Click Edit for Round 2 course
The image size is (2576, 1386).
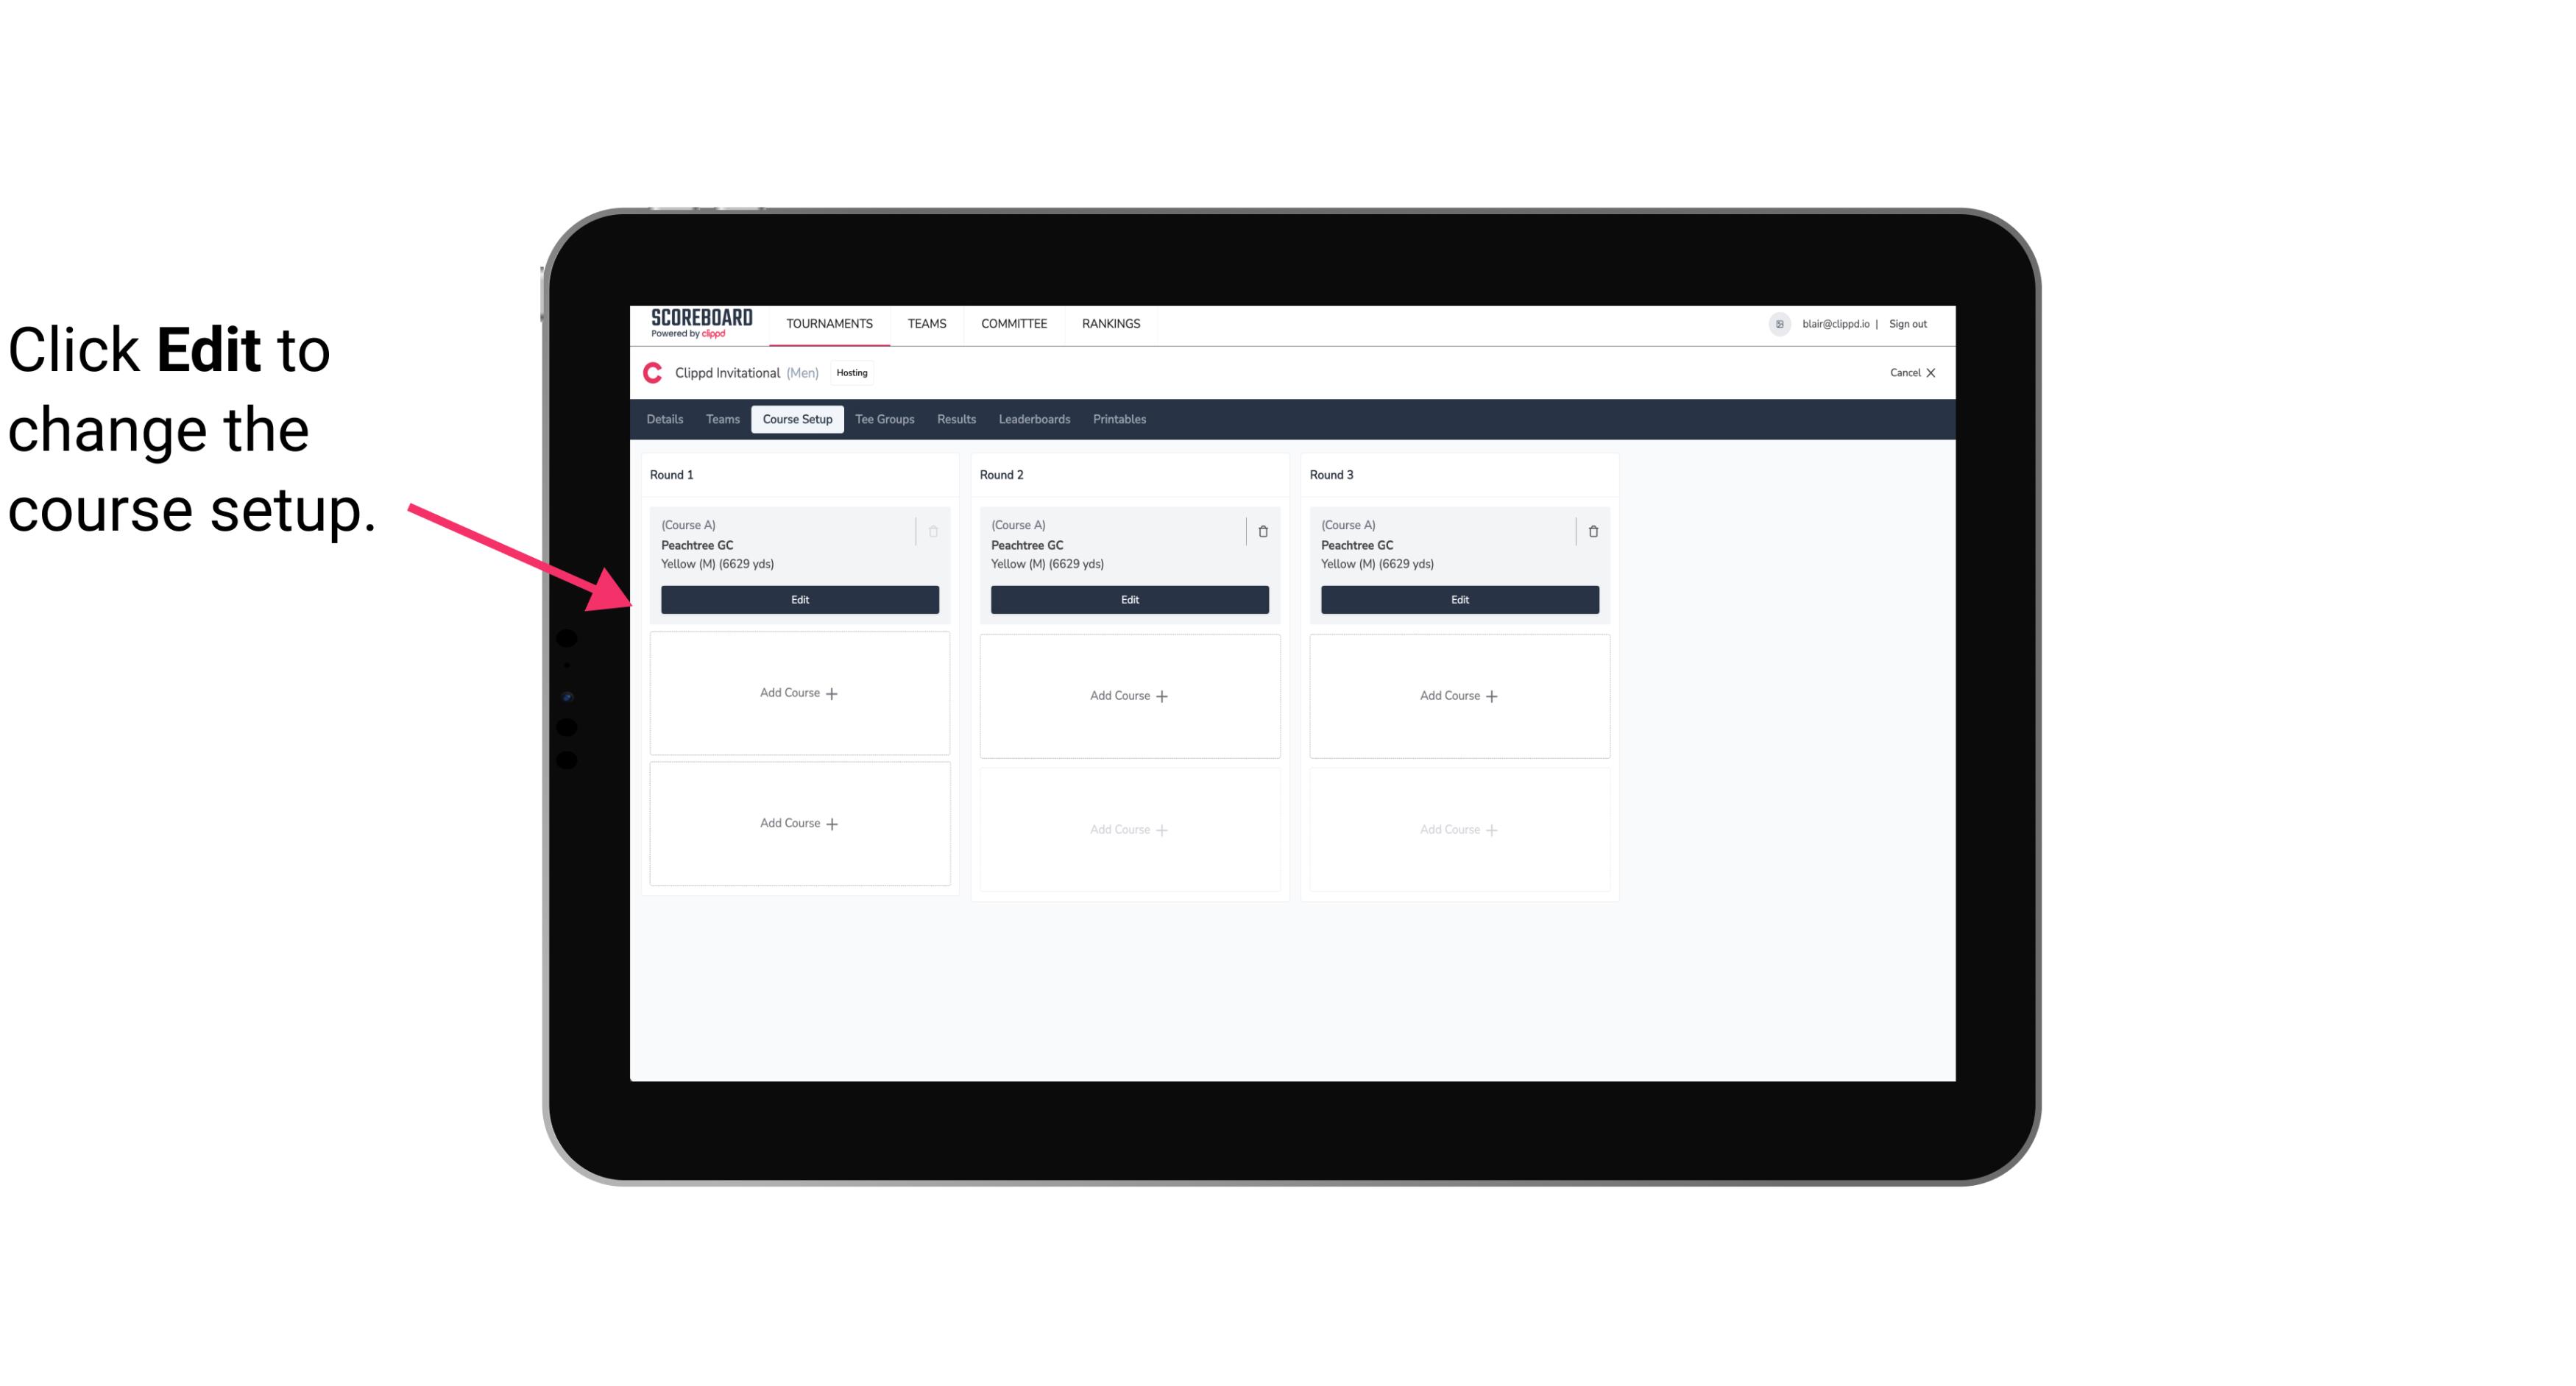1128,599
